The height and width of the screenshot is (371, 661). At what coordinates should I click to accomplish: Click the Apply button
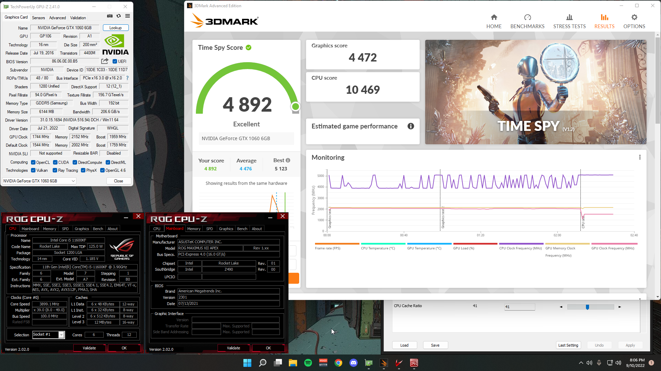(x=630, y=345)
